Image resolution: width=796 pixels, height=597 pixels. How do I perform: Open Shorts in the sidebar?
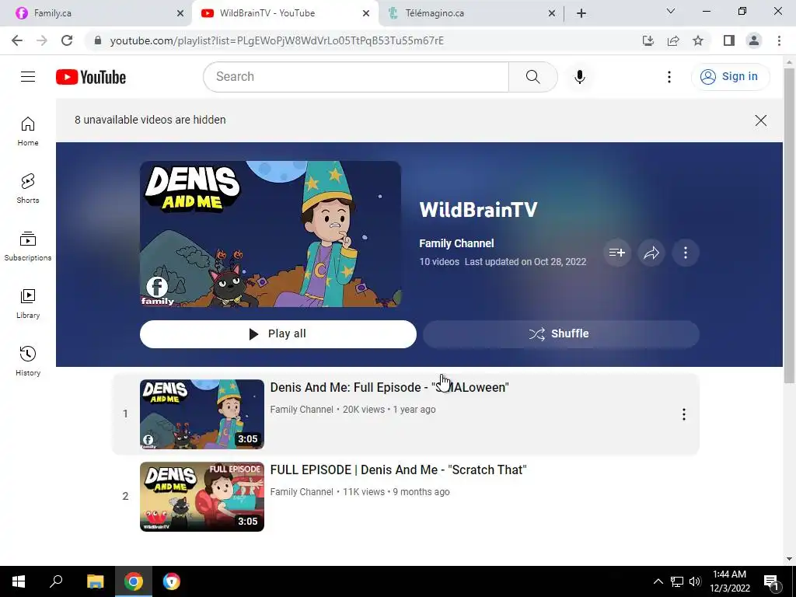(28, 188)
